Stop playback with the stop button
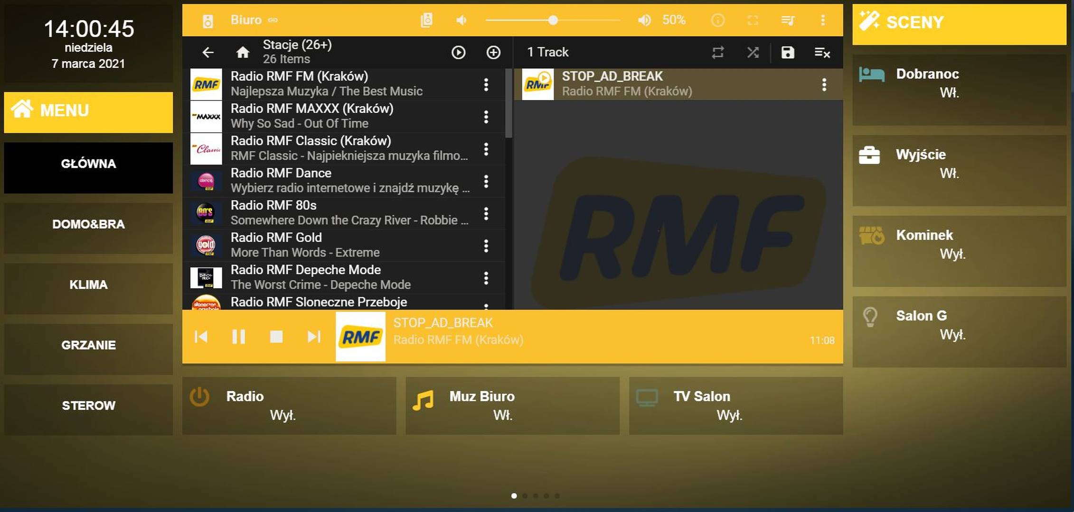1074x512 pixels. click(x=276, y=337)
